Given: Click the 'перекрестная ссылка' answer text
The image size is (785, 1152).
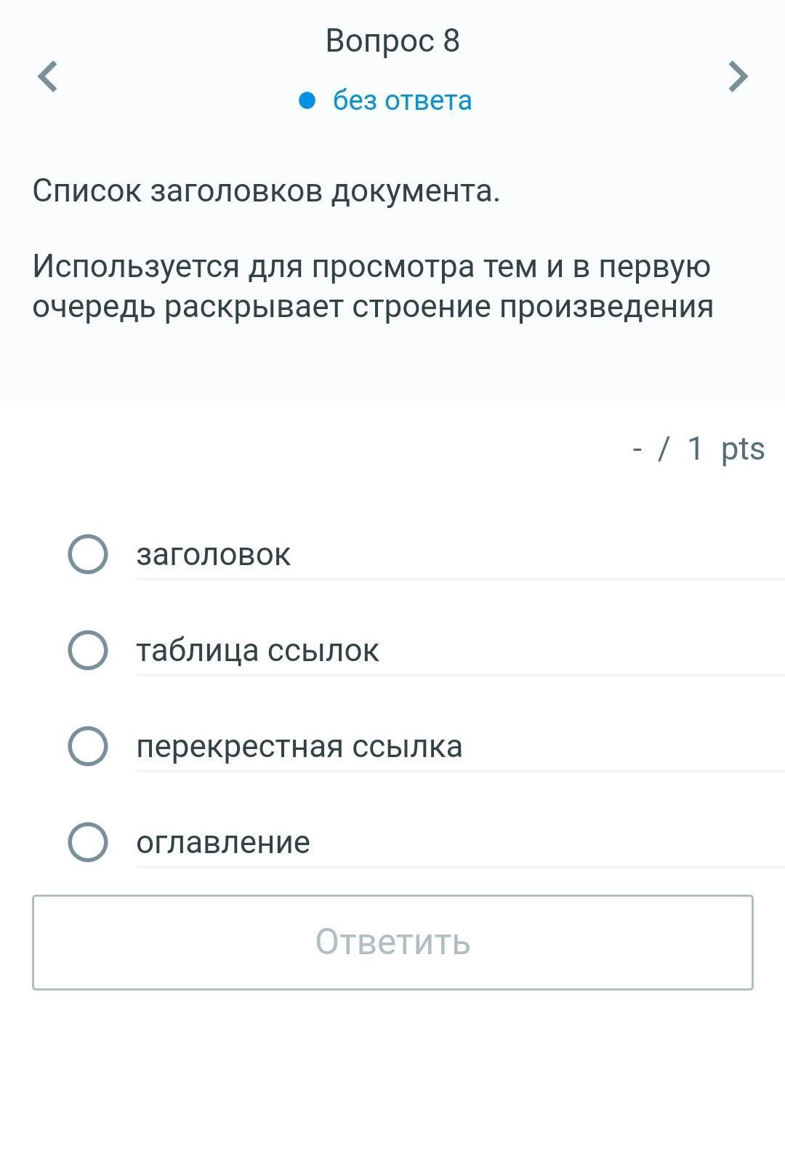Looking at the screenshot, I should pos(299,746).
